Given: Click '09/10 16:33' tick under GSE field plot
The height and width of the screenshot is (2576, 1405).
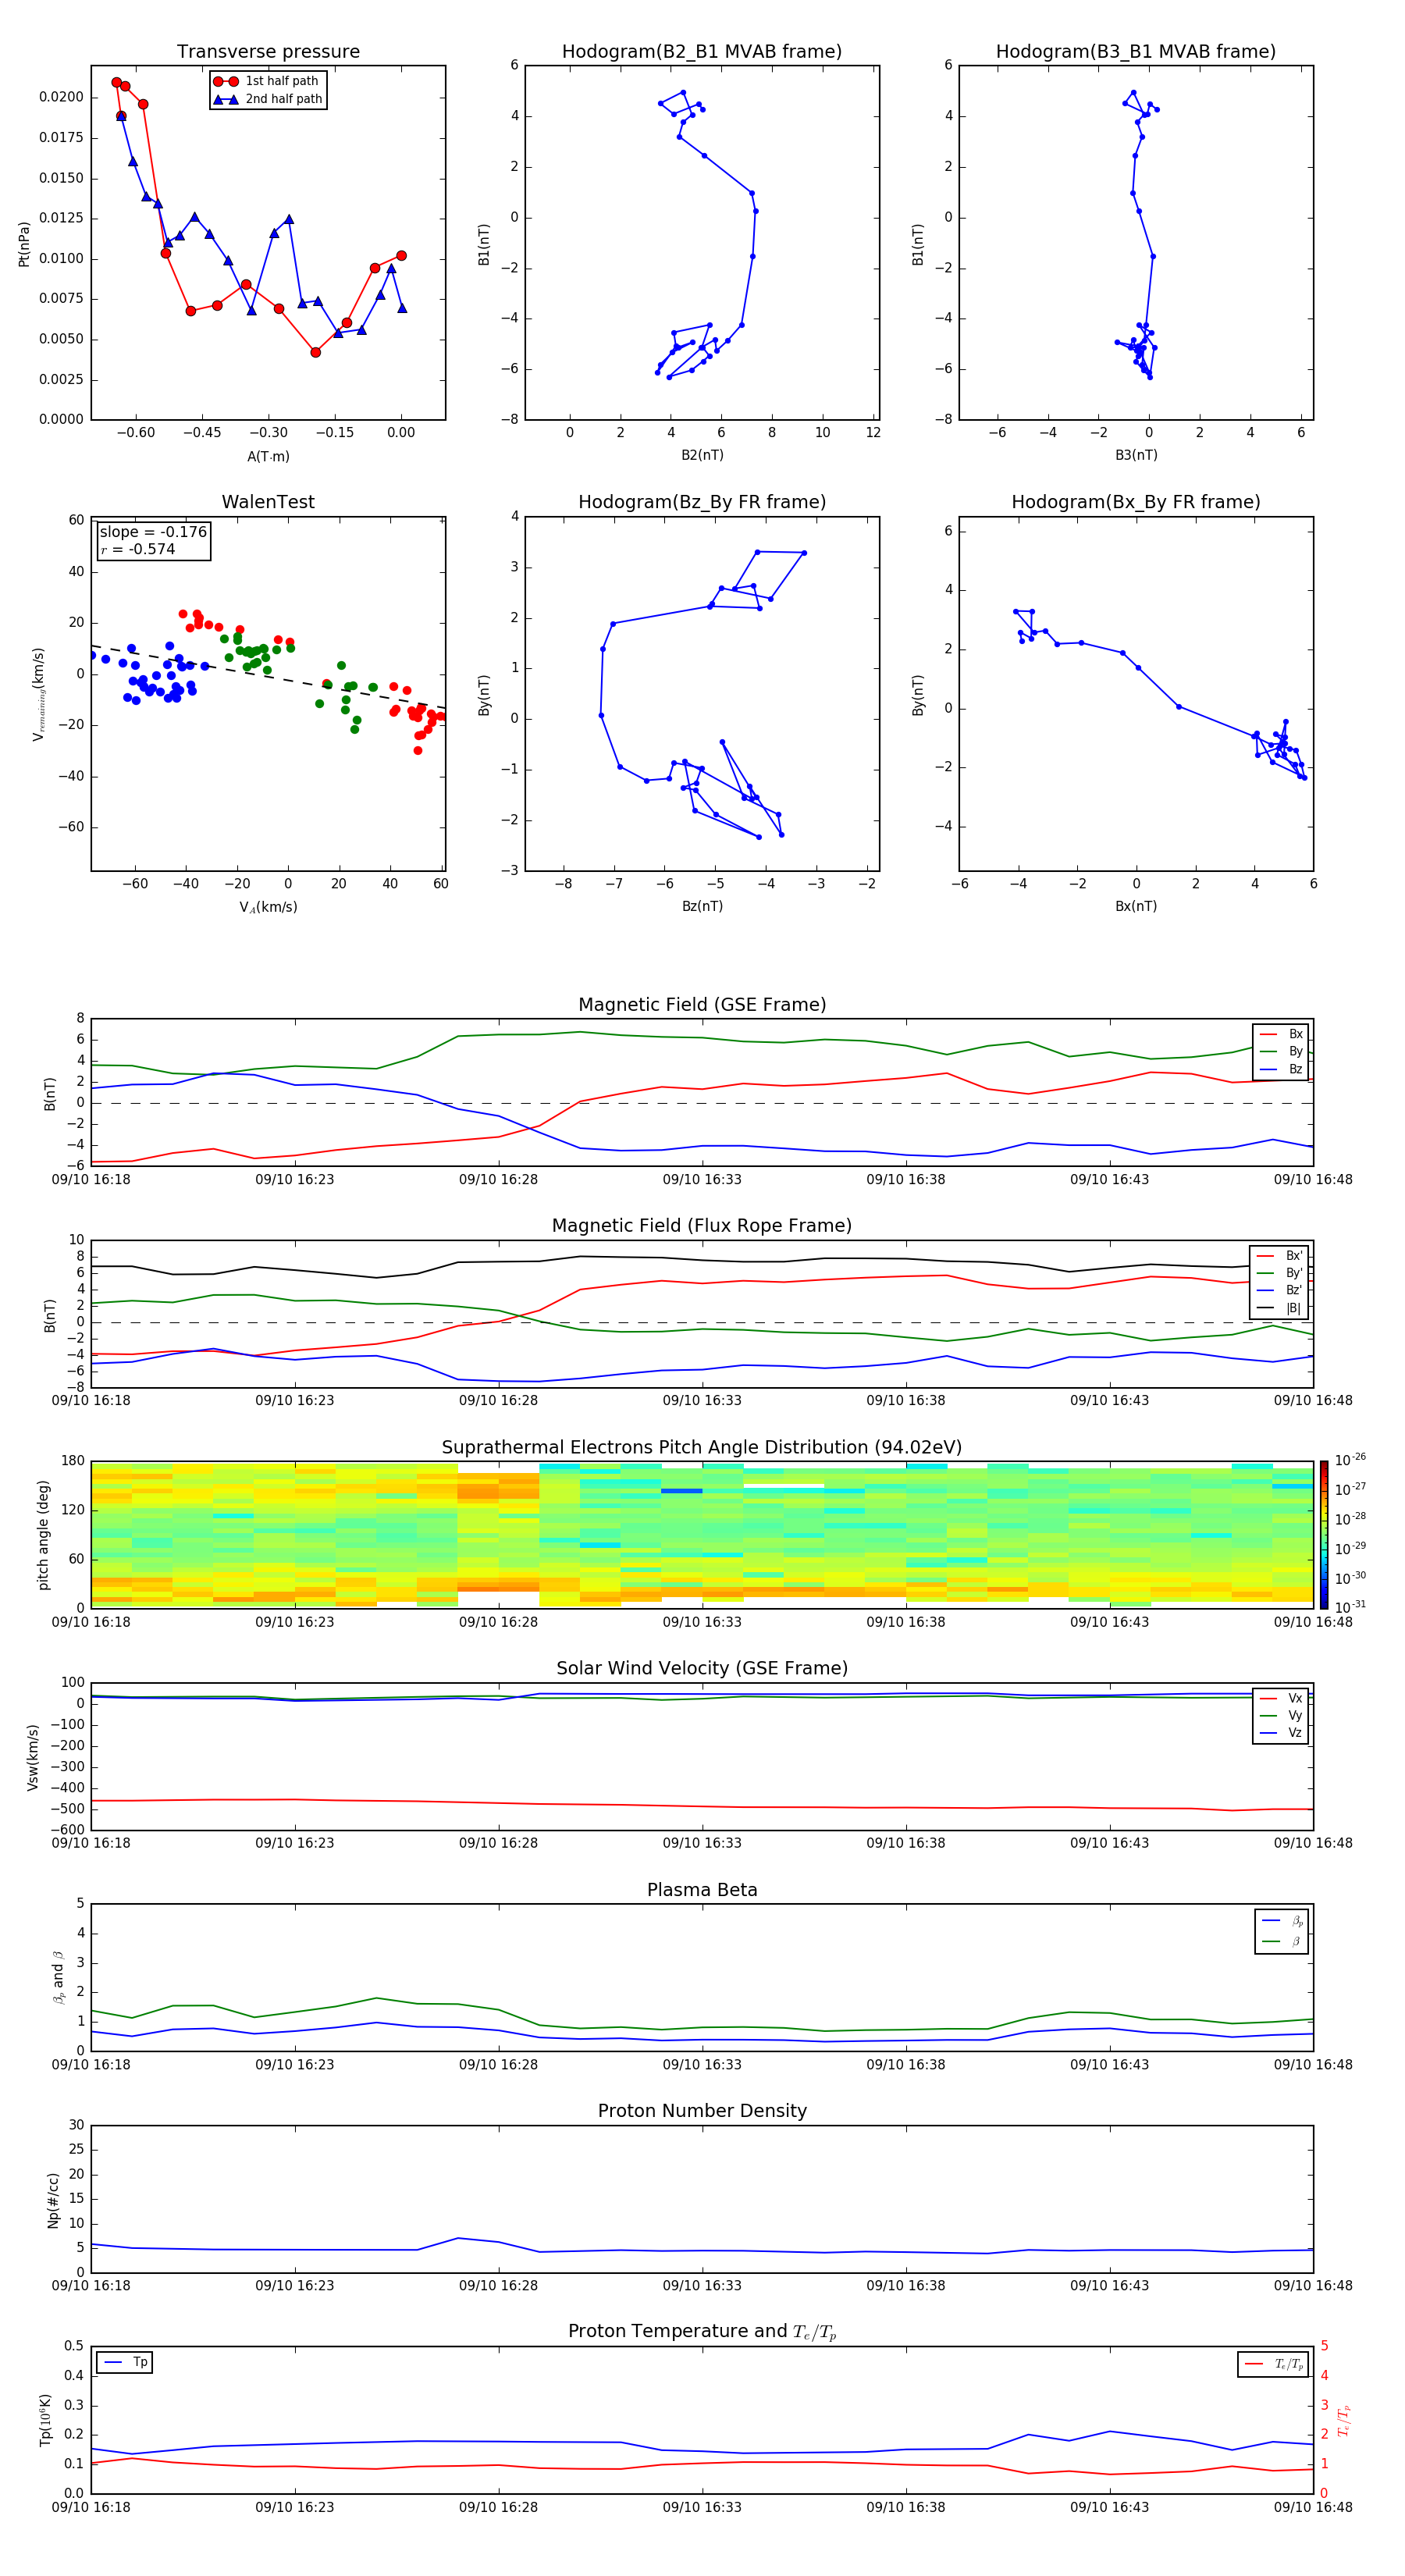Looking at the screenshot, I should point(702,1179).
